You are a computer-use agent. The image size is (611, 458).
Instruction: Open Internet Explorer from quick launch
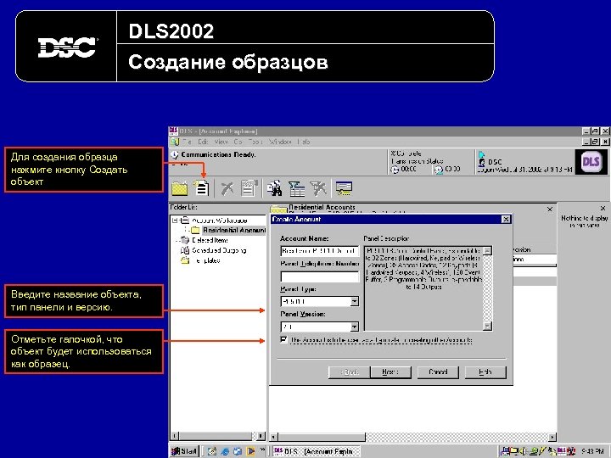coord(225,451)
